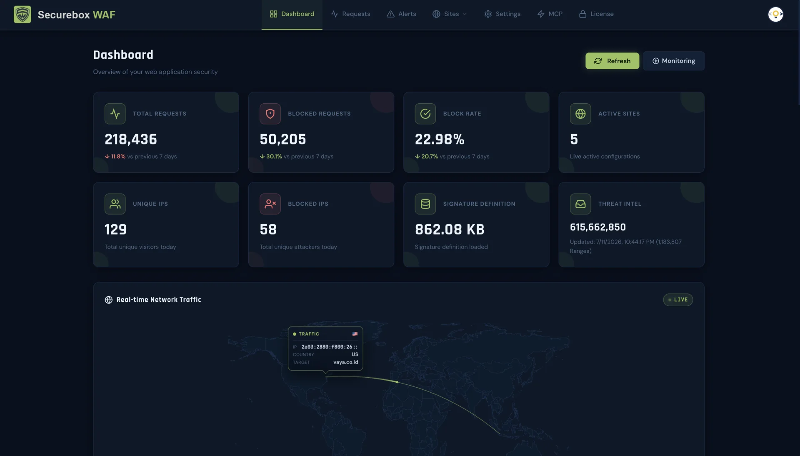Click the Signature definition loaded text
800x456 pixels.
[451, 247]
